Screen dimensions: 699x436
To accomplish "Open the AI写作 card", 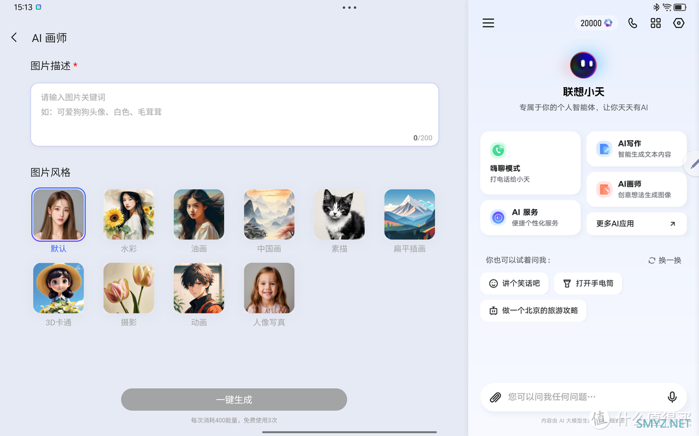I will pos(636,149).
